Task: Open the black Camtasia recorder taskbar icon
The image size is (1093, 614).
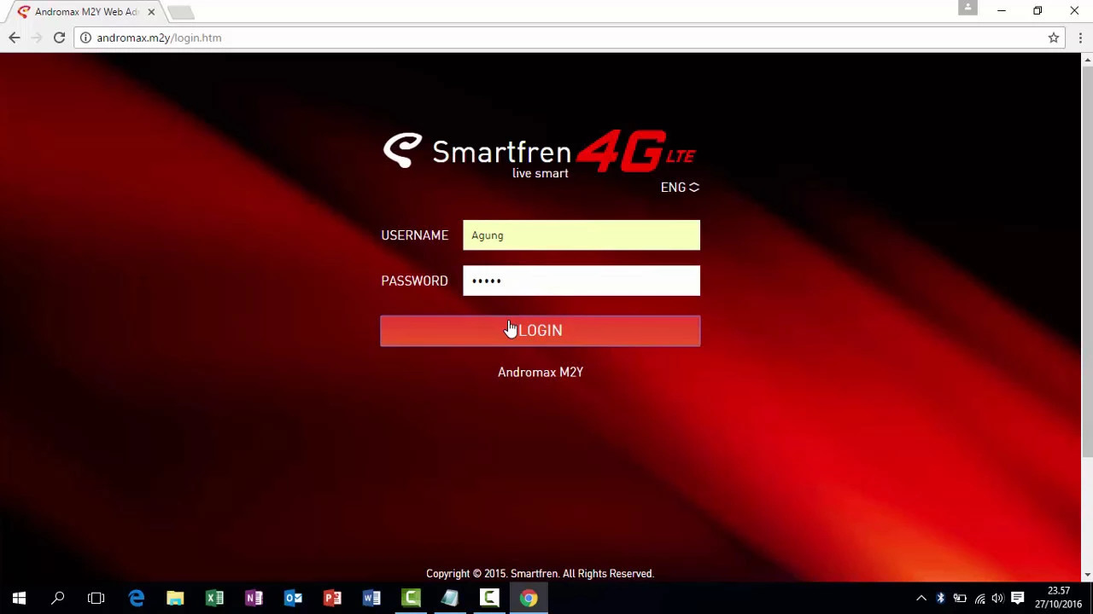Action: [489, 599]
